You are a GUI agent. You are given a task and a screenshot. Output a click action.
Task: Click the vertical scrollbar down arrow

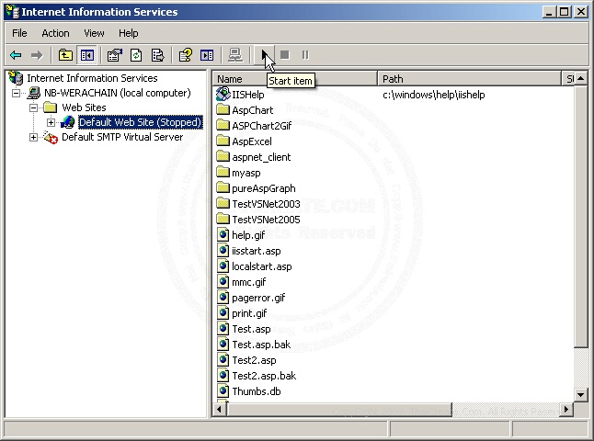click(581, 395)
